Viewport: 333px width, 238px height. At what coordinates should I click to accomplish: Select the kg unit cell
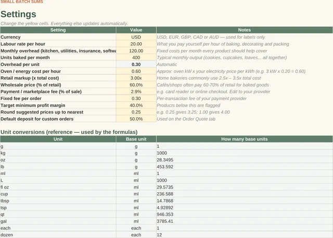58,153
